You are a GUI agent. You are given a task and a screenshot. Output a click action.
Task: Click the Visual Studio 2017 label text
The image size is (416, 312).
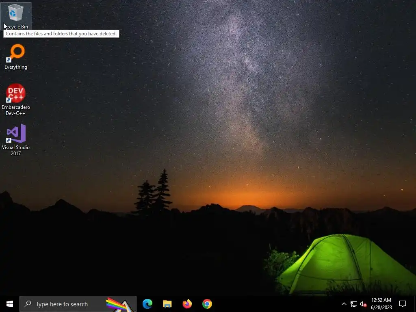pyautogui.click(x=16, y=150)
